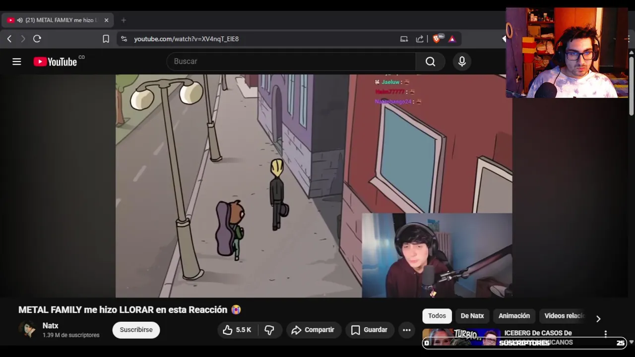This screenshot has width=635, height=357.
Task: Show more filter chips with right arrow
Action: click(598, 319)
